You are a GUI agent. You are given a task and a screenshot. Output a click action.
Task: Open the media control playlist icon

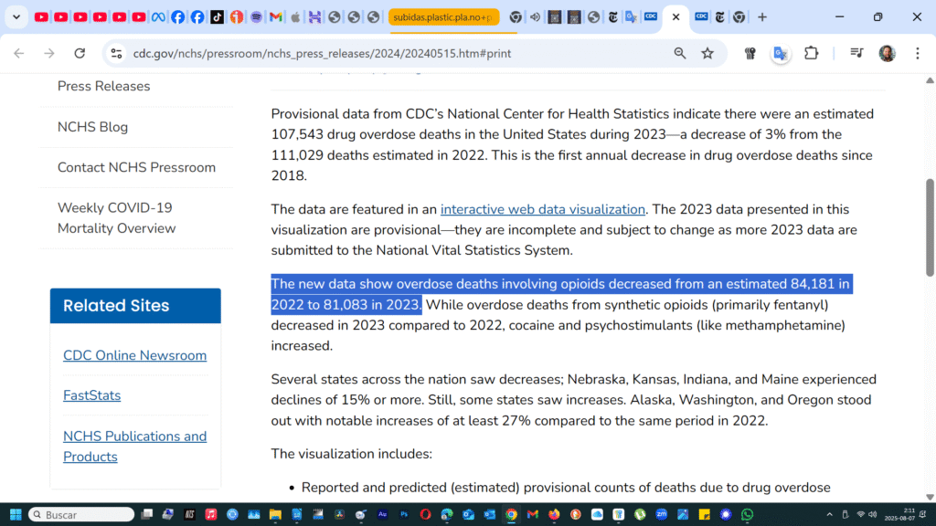click(856, 53)
